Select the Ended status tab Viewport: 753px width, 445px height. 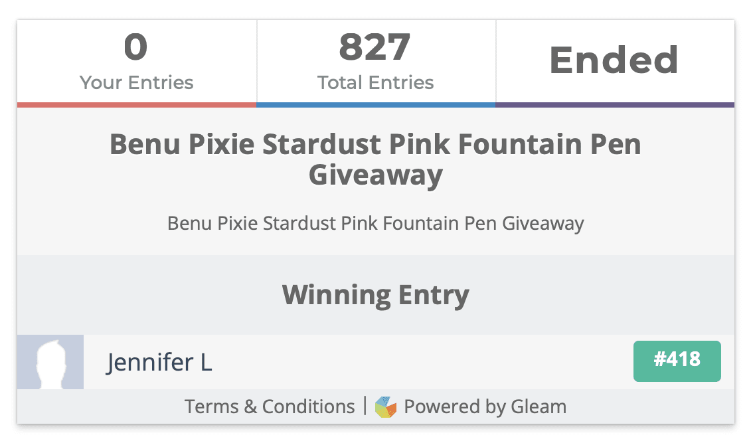[615, 61]
